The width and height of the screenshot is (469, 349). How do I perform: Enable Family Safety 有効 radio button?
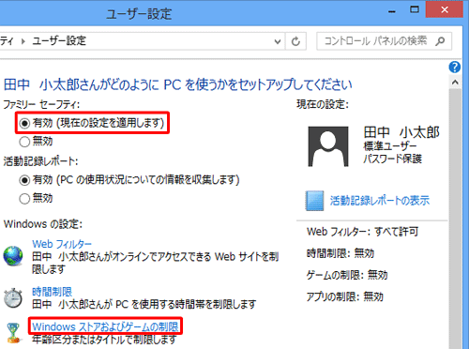(x=24, y=123)
